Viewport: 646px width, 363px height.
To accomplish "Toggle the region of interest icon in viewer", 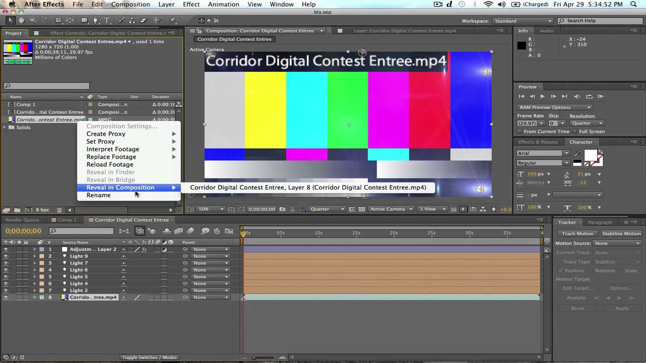I will (x=353, y=209).
